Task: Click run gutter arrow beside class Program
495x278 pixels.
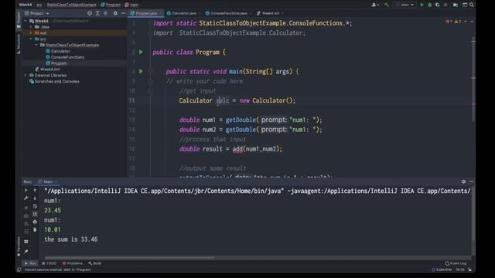Action: (141, 52)
